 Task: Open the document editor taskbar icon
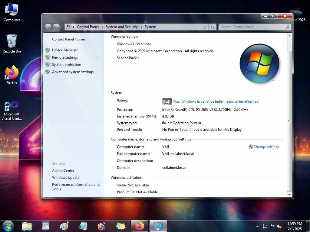coord(46,226)
